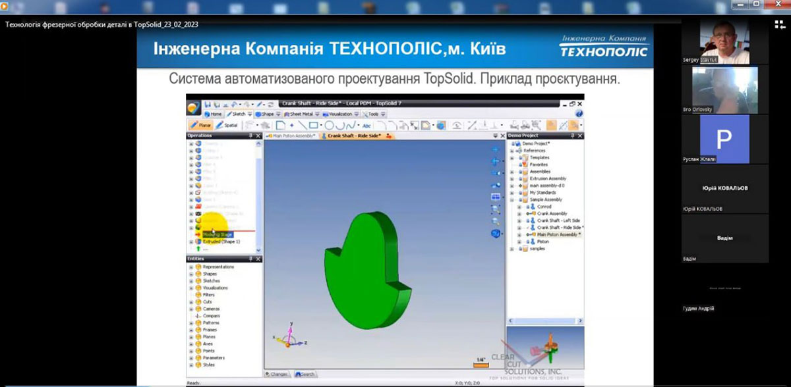
Task: Pin the Operations panel
Action: point(250,136)
